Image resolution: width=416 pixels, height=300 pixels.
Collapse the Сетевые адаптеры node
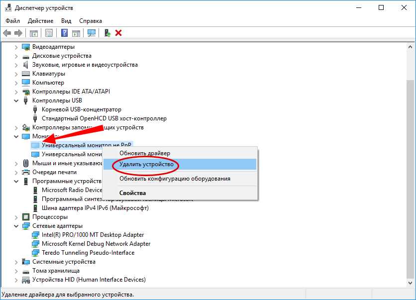pyautogui.click(x=16, y=226)
